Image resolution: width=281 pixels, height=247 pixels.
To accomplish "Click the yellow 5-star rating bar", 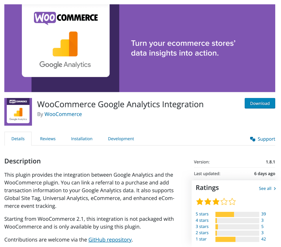I will pyautogui.click(x=225, y=214).
